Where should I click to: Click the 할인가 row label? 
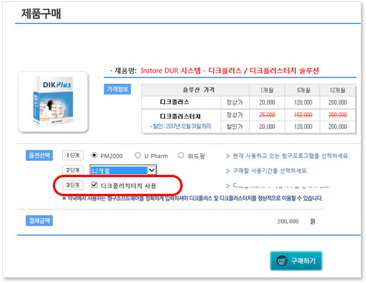click(234, 127)
